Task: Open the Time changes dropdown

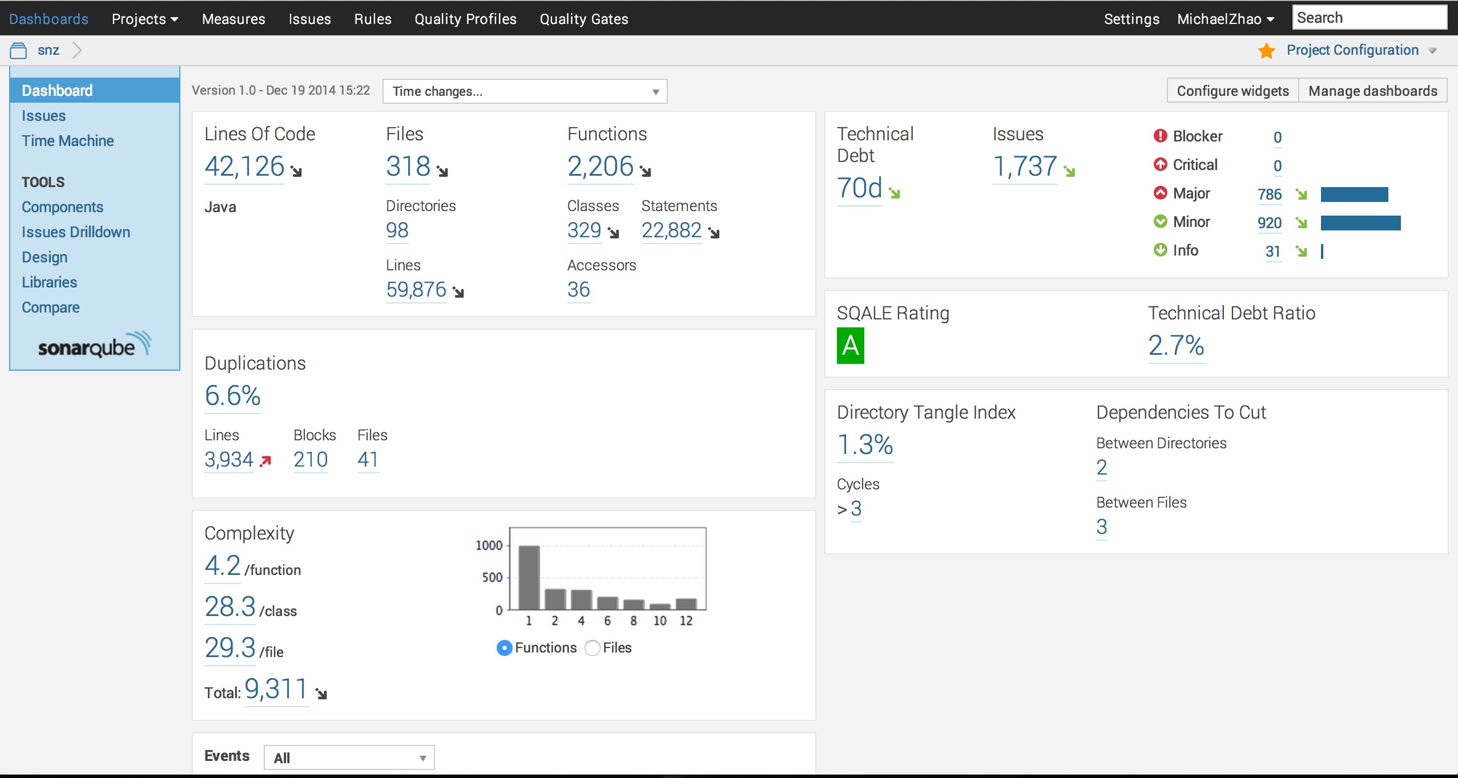Action: click(x=525, y=91)
